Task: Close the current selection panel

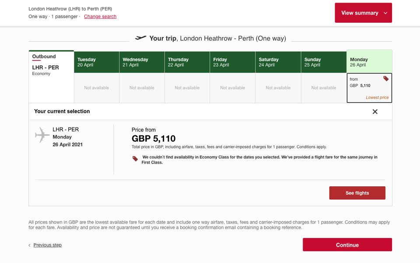Action: click(375, 112)
